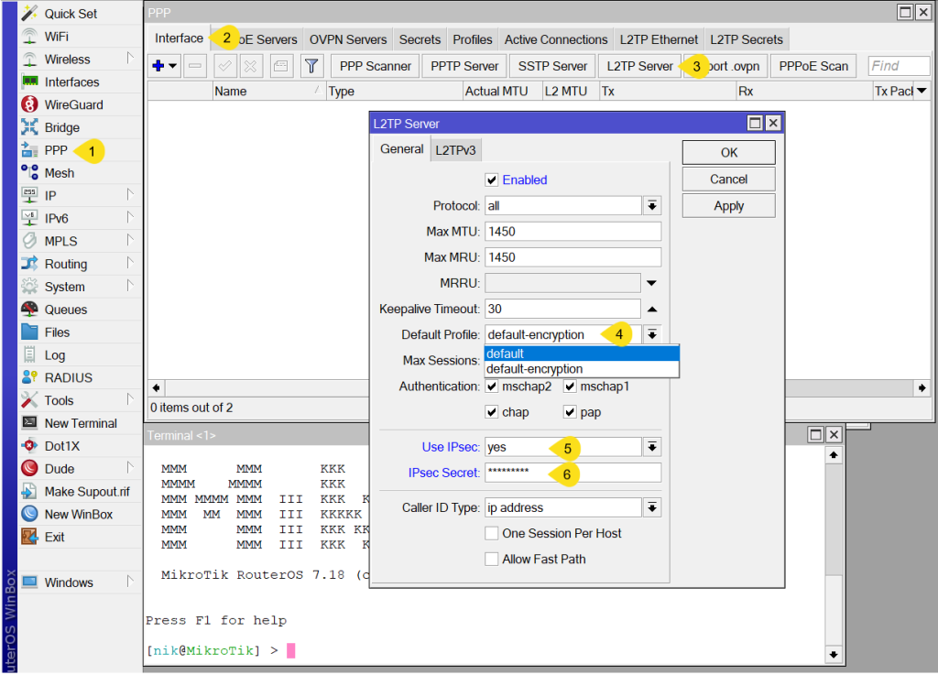Viewport: 938px width, 675px height.
Task: Uncheck the Enabled checkbox
Action: pos(492,180)
